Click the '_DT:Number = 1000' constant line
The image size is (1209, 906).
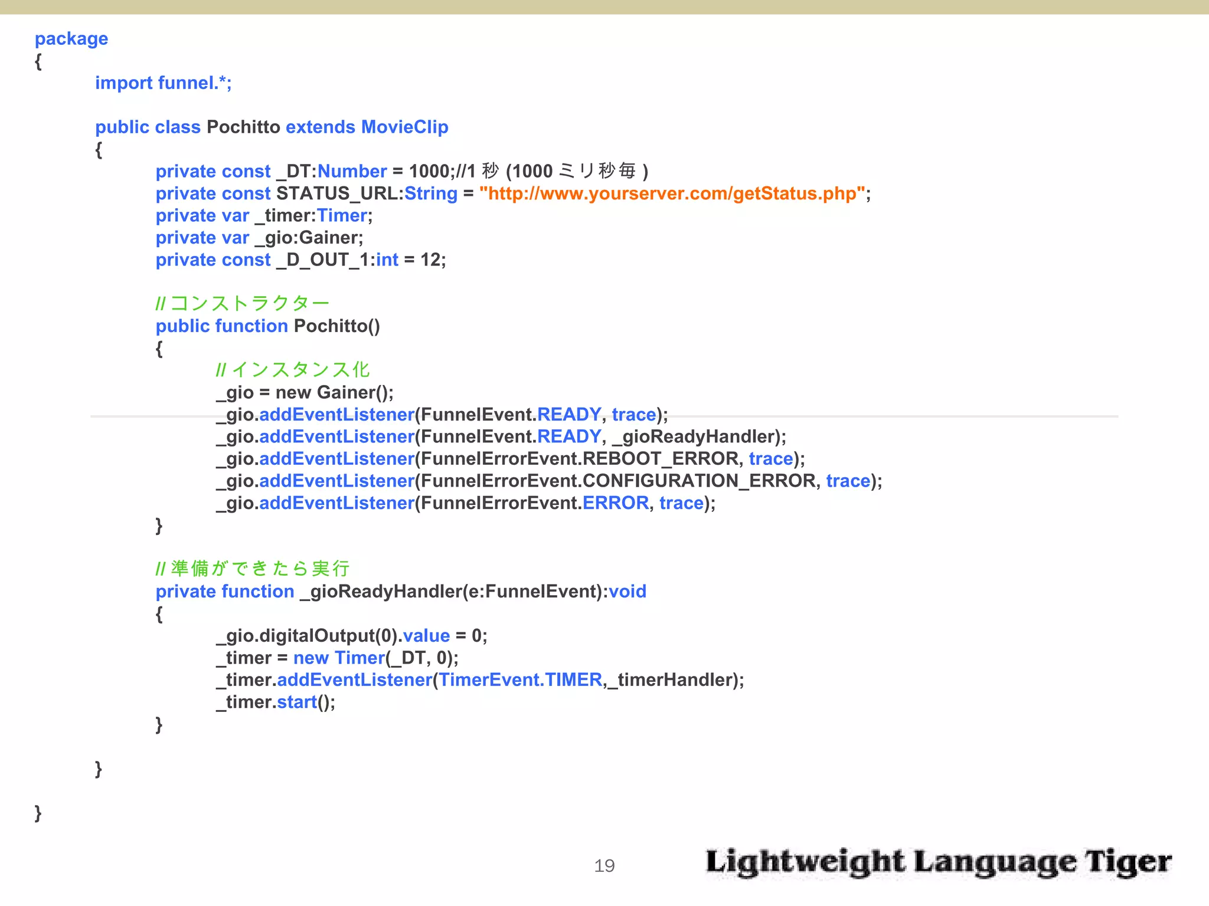point(402,172)
